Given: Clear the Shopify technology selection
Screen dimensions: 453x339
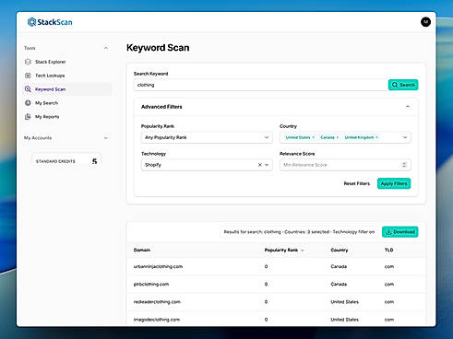Looking at the screenshot, I should (x=260, y=165).
